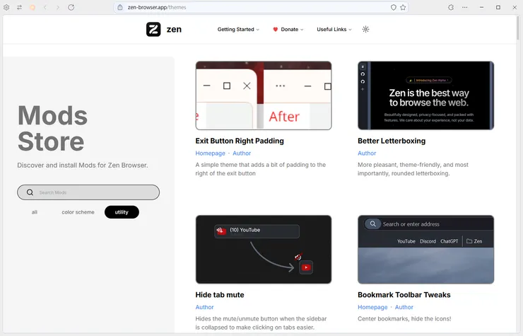The height and width of the screenshot is (336, 523).
Task: Click the page vertical scrollbar
Action: point(518,28)
